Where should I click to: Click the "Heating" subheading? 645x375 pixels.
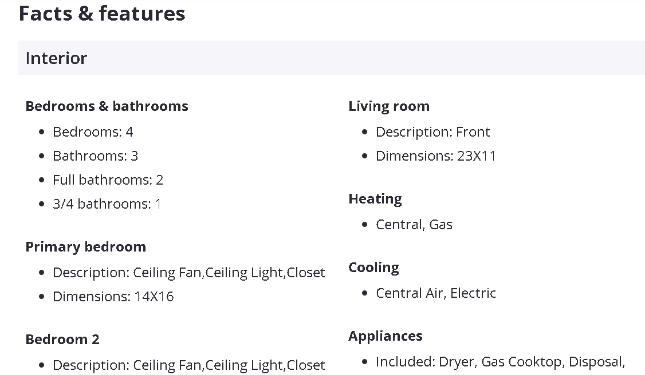click(375, 199)
